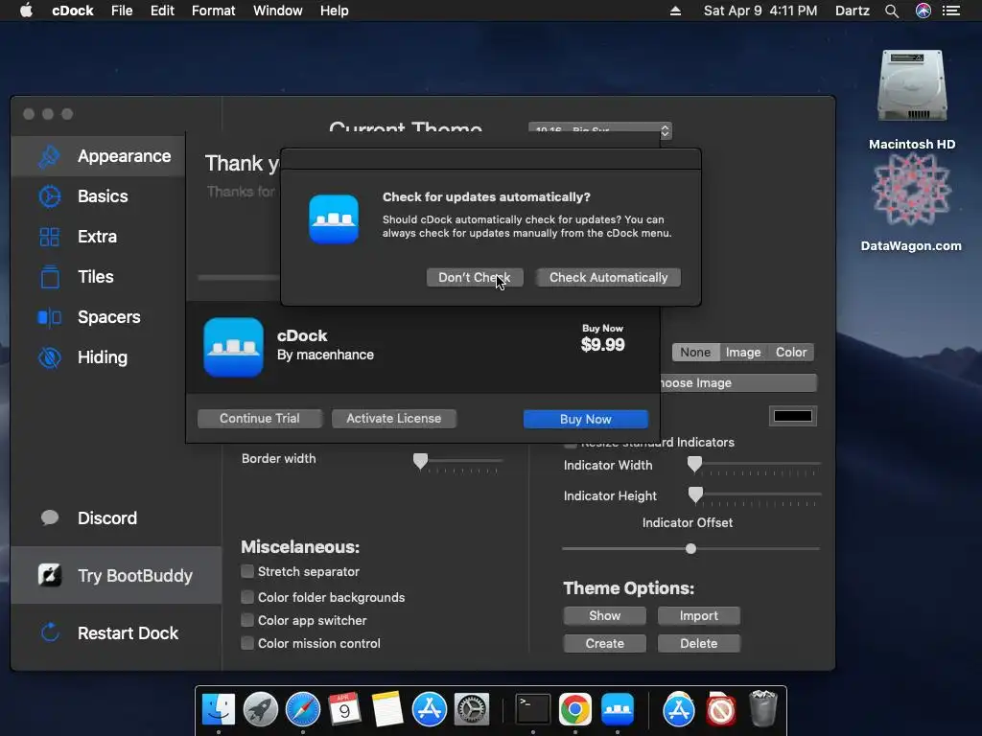Click the eject icon in menu bar
The image size is (982, 736).
[x=675, y=11]
